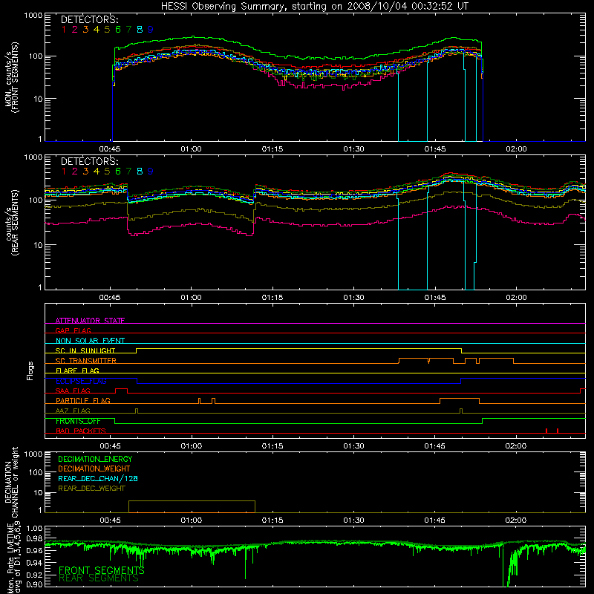This screenshot has width=594, height=594.
Task: Select green detector 6 legend in rear segments plot
Action: coord(118,172)
